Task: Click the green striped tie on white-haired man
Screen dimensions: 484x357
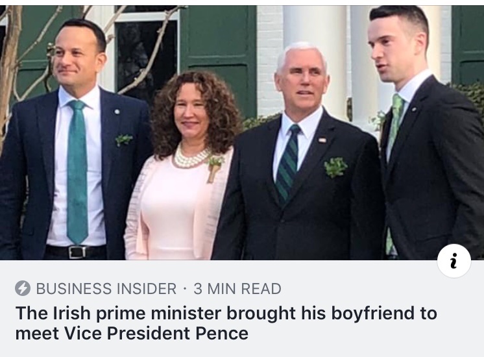Action: tap(286, 162)
